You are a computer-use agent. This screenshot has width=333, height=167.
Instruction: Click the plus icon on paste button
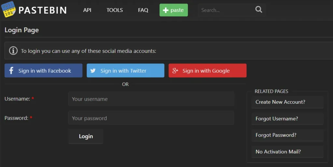coord(166,10)
